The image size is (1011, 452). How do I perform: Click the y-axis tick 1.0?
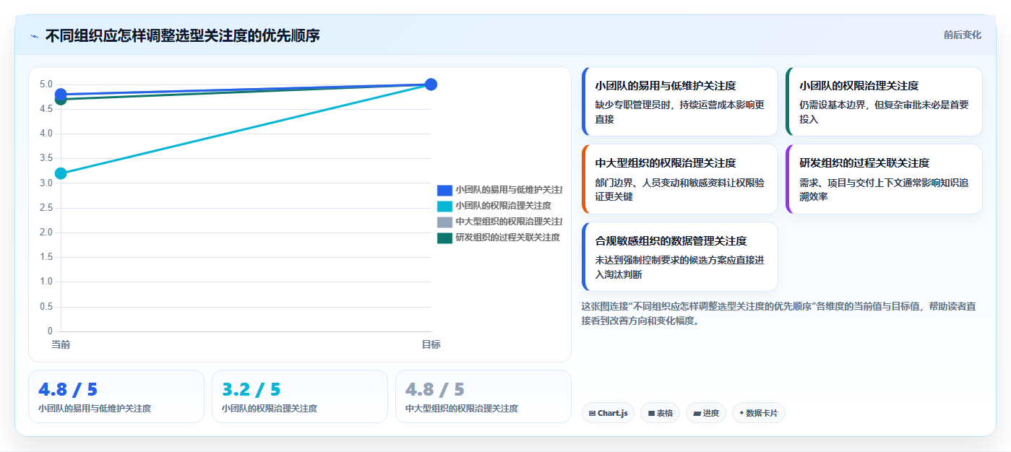[x=46, y=282]
